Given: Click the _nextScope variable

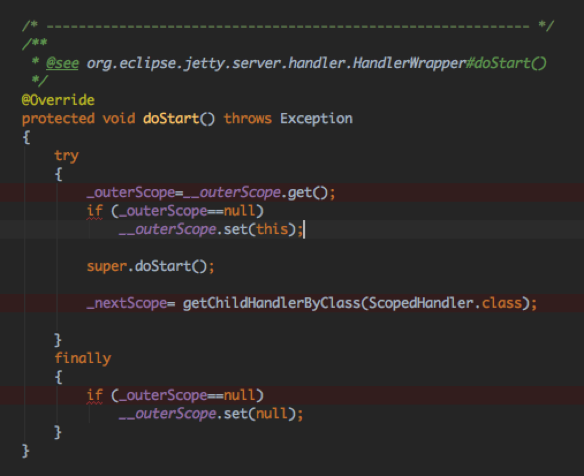Looking at the screenshot, I should click(126, 303).
